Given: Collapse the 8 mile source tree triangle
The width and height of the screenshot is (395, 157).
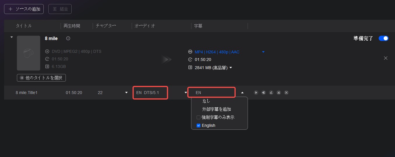Looking at the screenshot, I should point(12,37).
